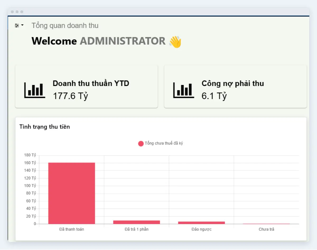Image resolution: width=317 pixels, height=250 pixels.
Task: Select the 'Đảo ngược' bar in chart
Action: coord(202,223)
